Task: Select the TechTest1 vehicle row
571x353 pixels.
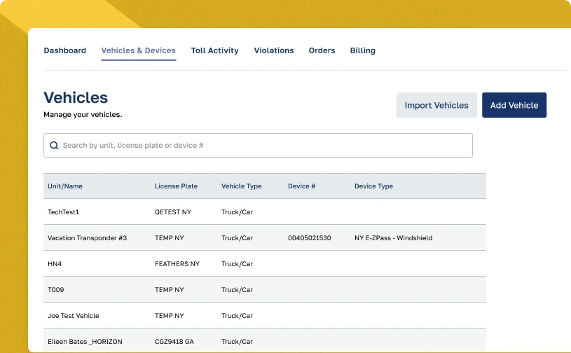Action: [x=64, y=212]
